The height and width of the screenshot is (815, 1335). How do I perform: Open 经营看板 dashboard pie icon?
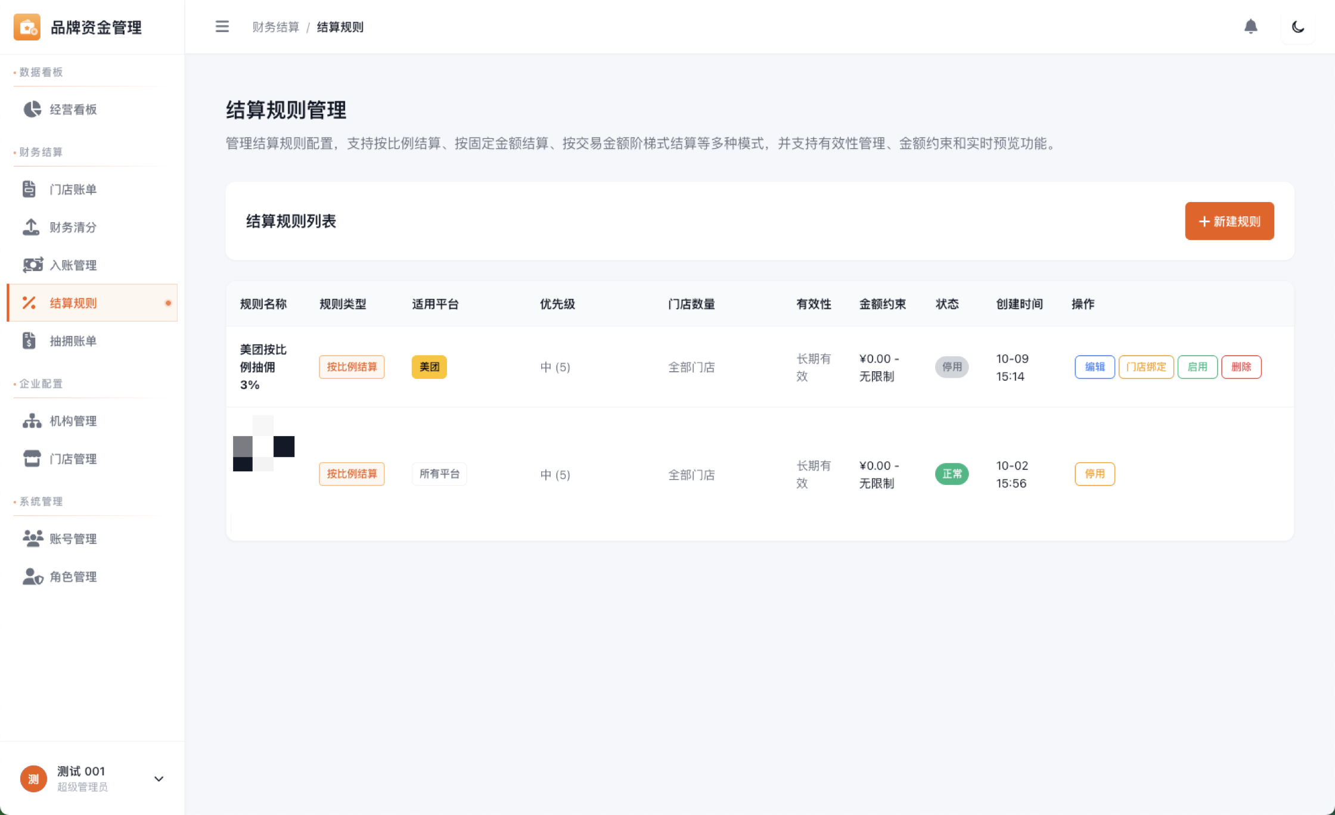[x=32, y=109]
